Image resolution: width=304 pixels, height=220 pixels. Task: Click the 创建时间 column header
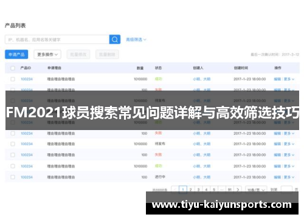tap(241, 68)
